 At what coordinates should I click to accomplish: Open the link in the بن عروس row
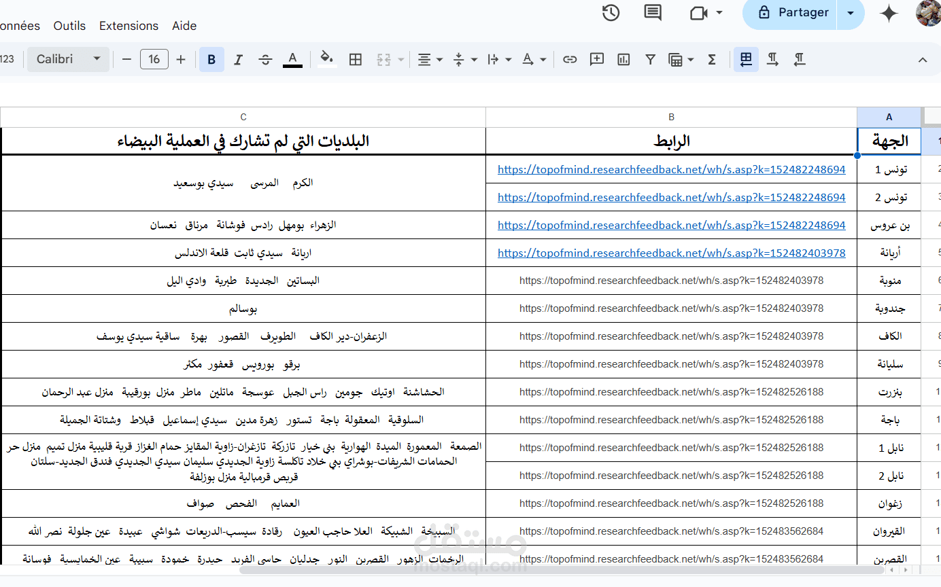672,225
